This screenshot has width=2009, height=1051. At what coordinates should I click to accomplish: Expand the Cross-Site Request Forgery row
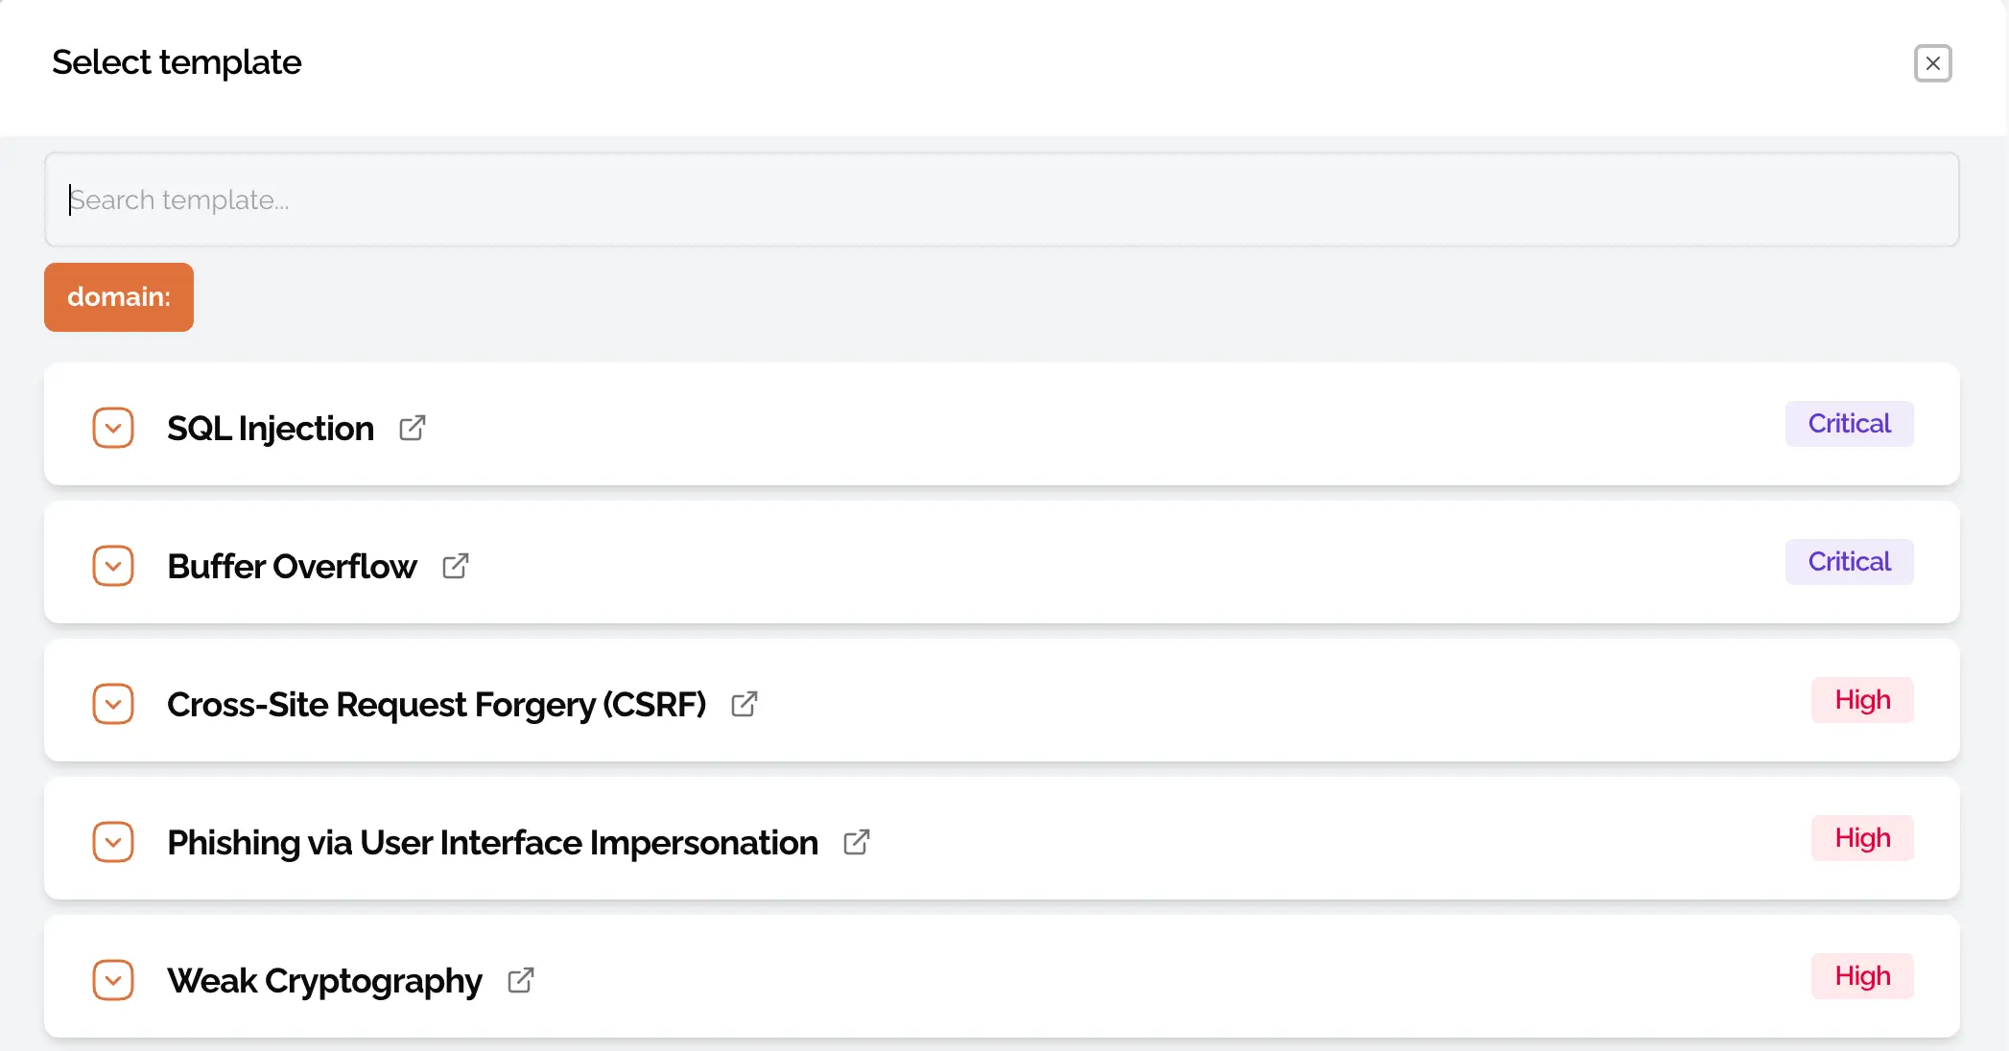click(x=113, y=704)
